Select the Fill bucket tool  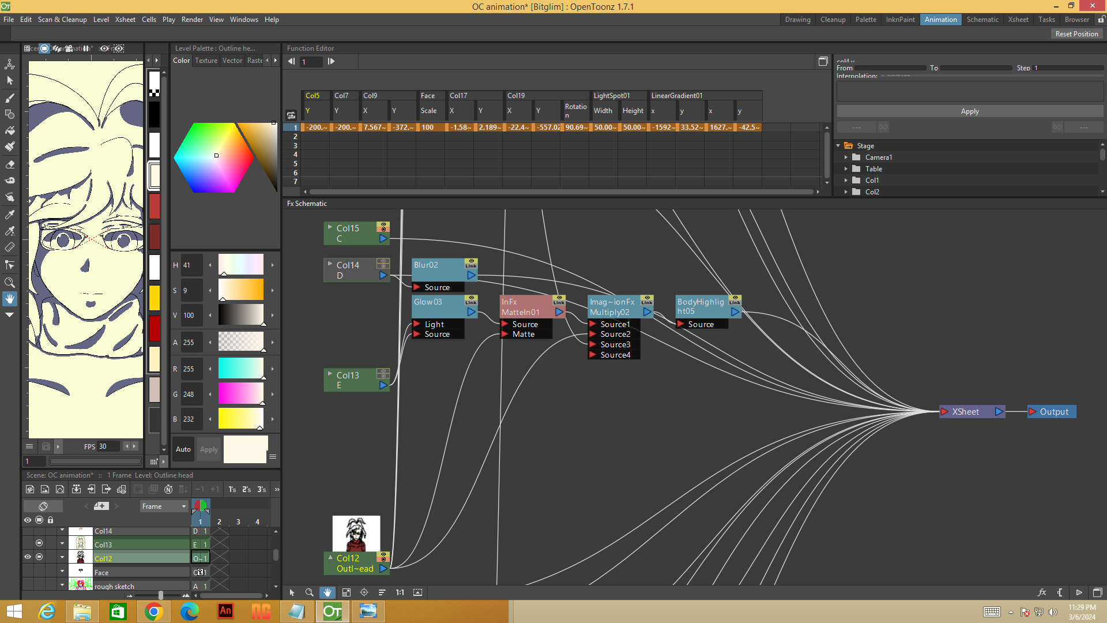click(x=10, y=130)
